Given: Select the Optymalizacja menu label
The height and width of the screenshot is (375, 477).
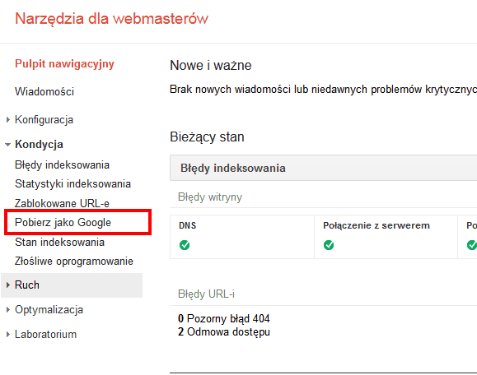Looking at the screenshot, I should point(49,310).
